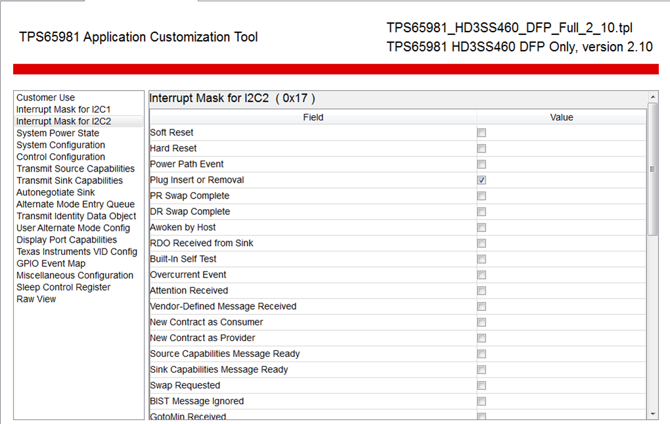This screenshot has width=670, height=424.
Task: Open Transmit Source Capabilities
Action: pyautogui.click(x=76, y=169)
